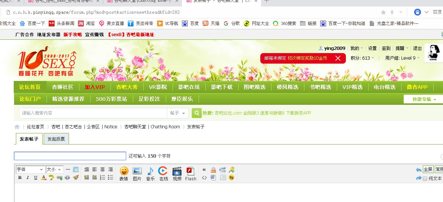Open the 字体 font dropdown
443x202 pixels.
click(30, 169)
